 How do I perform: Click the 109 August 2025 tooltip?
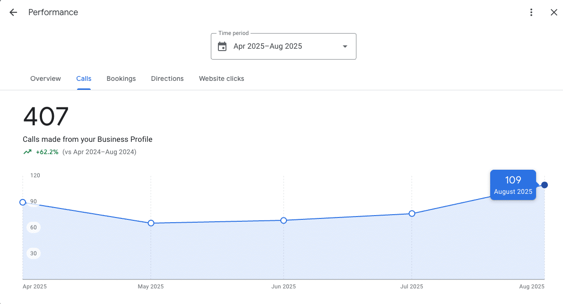click(x=513, y=185)
